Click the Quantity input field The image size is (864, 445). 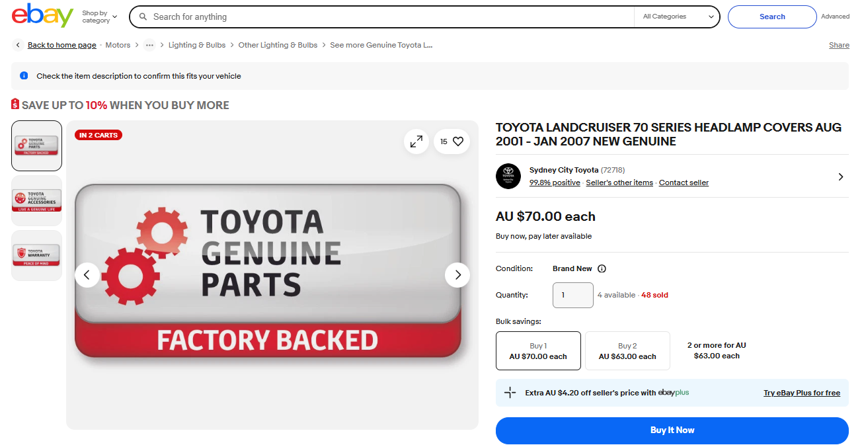point(572,295)
